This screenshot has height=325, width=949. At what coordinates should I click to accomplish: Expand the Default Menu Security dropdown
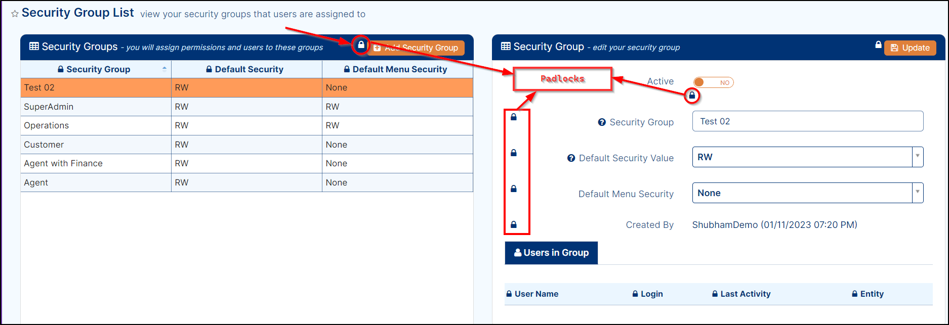(917, 193)
